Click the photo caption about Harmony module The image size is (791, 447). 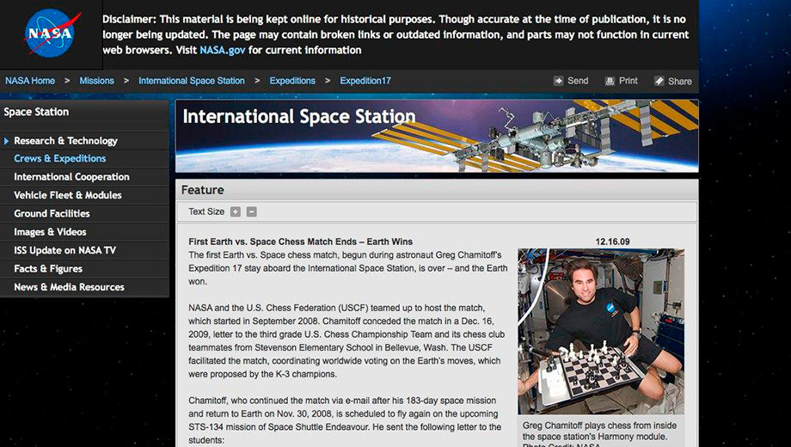coord(599,433)
